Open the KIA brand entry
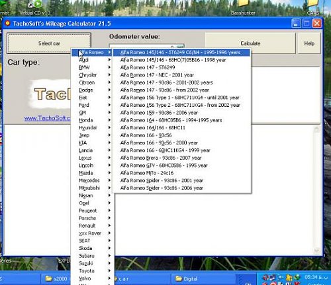 pos(93,142)
